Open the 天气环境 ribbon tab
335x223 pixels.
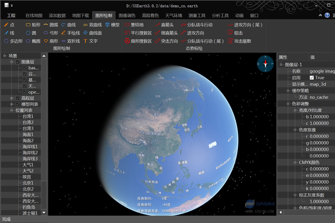pos(174,15)
